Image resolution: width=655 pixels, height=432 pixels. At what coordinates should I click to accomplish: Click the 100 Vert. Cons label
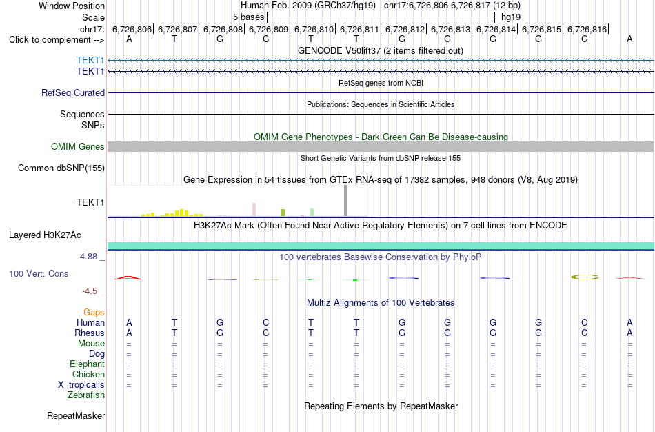[x=39, y=273]
